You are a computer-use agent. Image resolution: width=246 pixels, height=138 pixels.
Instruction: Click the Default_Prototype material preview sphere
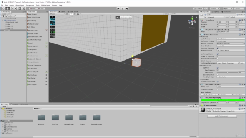click(x=203, y=110)
